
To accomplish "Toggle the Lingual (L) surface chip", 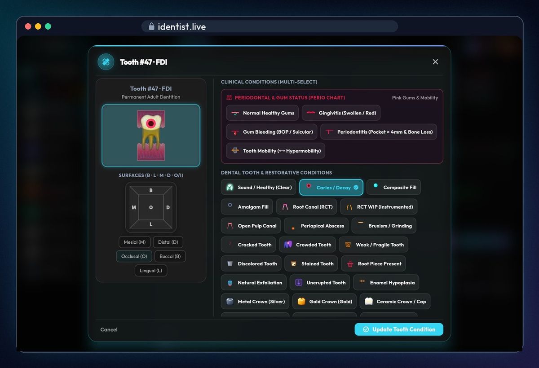I will (151, 271).
